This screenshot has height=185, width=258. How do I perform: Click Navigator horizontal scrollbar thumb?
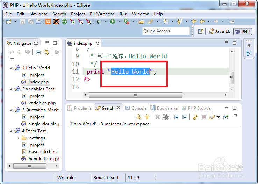30,166
